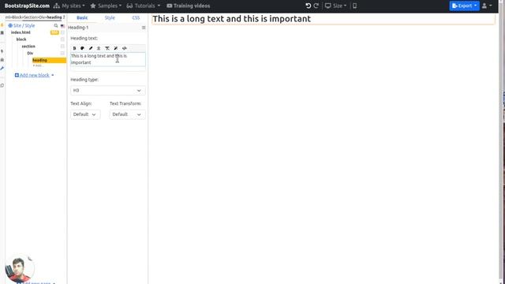505x284 pixels.
Task: Click the blue Export button
Action: [x=465, y=6]
